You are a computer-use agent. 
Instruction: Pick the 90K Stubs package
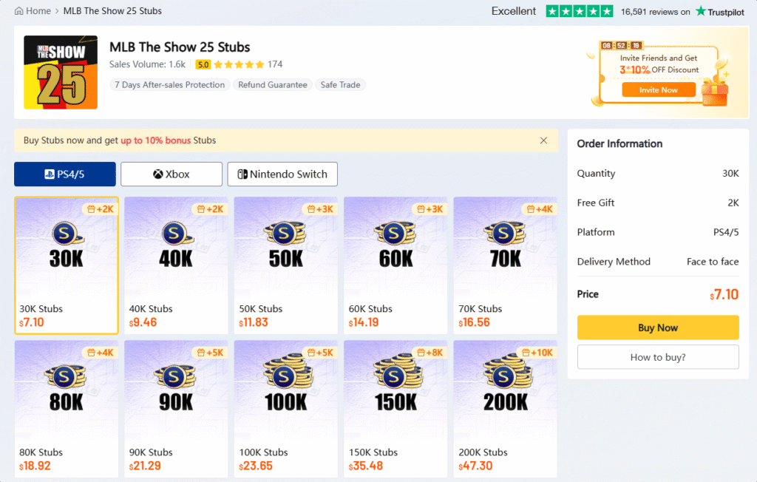click(176, 409)
